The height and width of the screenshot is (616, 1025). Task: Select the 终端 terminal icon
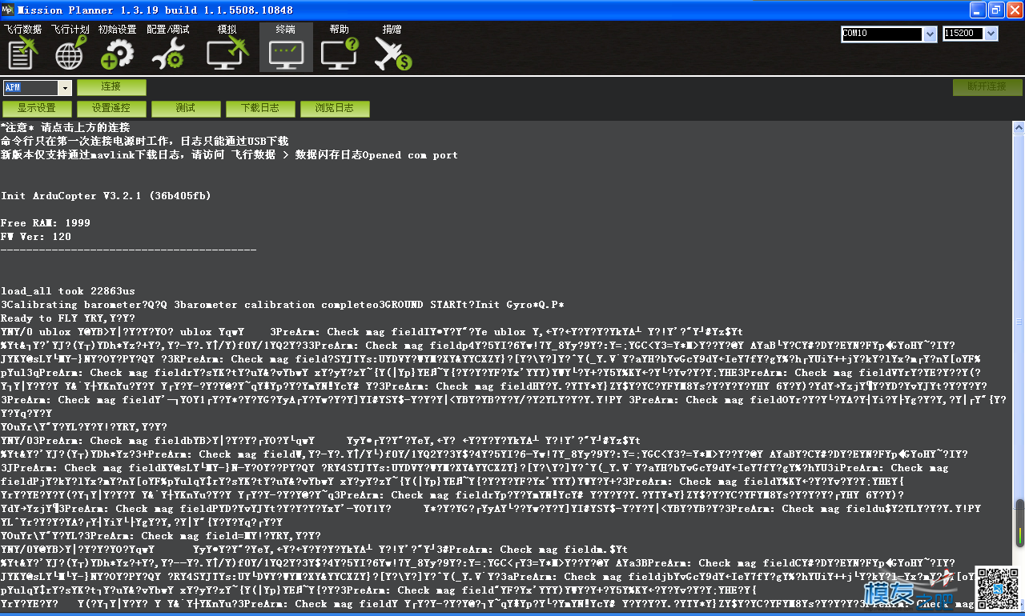pos(286,47)
